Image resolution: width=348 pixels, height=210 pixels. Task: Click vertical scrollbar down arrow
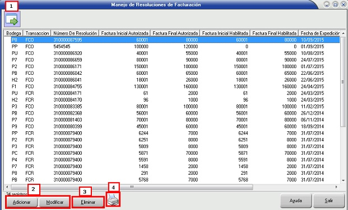(x=343, y=180)
